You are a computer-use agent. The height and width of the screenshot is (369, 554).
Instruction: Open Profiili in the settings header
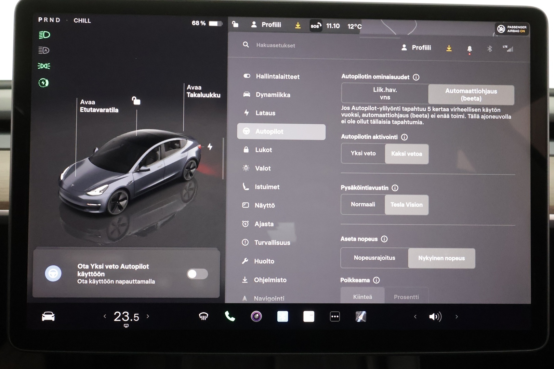416,48
